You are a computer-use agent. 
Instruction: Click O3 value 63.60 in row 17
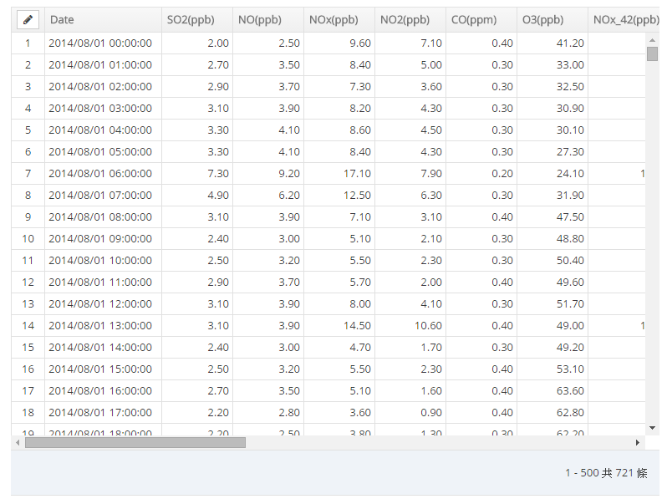tap(552, 390)
